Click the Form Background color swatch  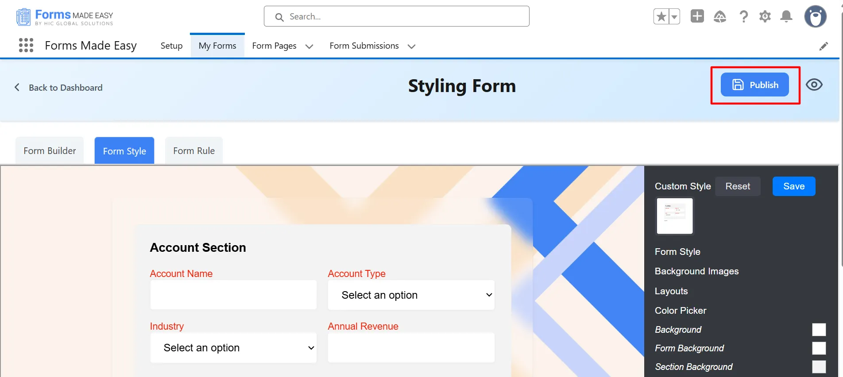(819, 348)
